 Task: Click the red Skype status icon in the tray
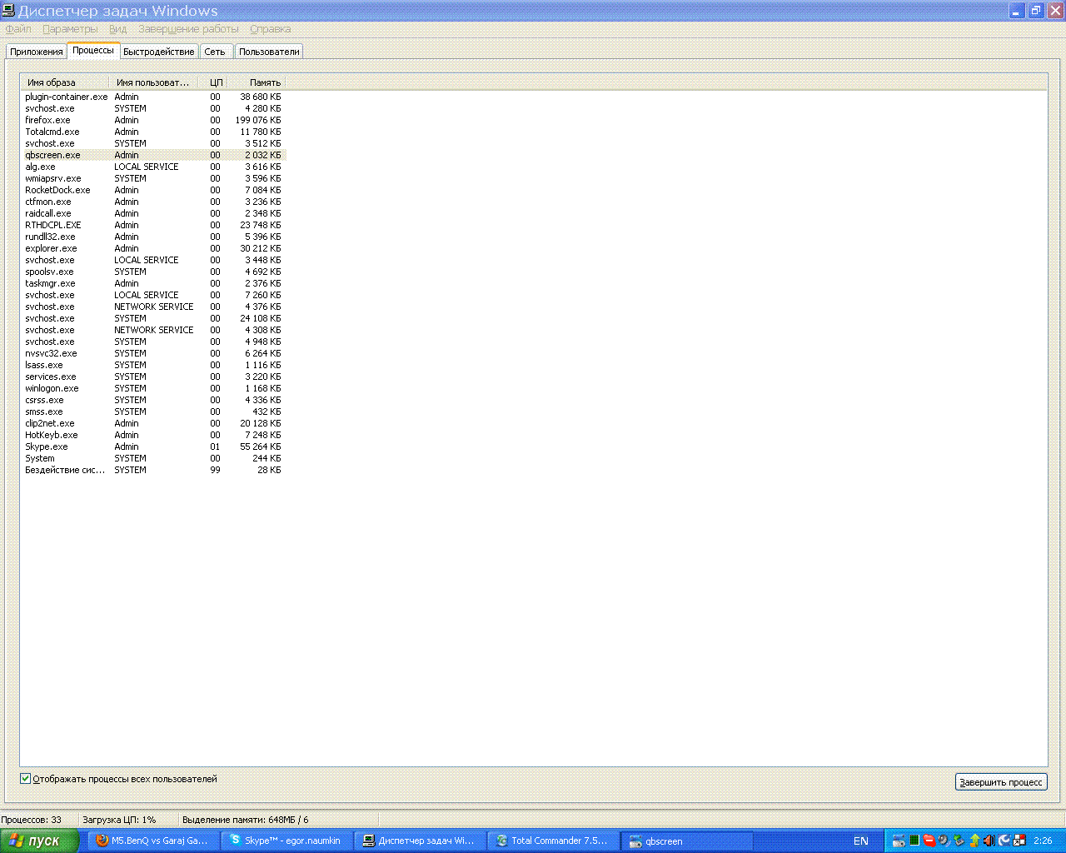pyautogui.click(x=929, y=841)
